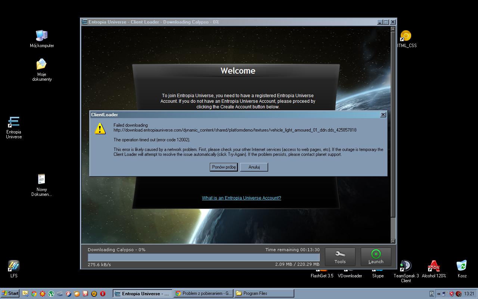Open Alcohol 120% desktop icon
The image size is (478, 299).
point(434,266)
